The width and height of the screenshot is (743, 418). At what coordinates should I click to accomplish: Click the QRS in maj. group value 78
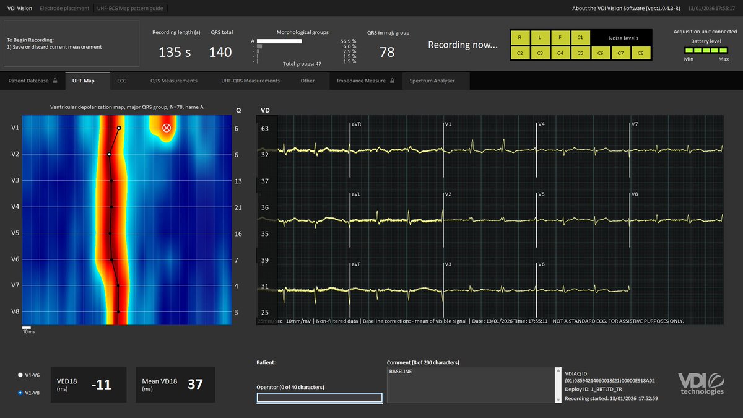pyautogui.click(x=387, y=53)
